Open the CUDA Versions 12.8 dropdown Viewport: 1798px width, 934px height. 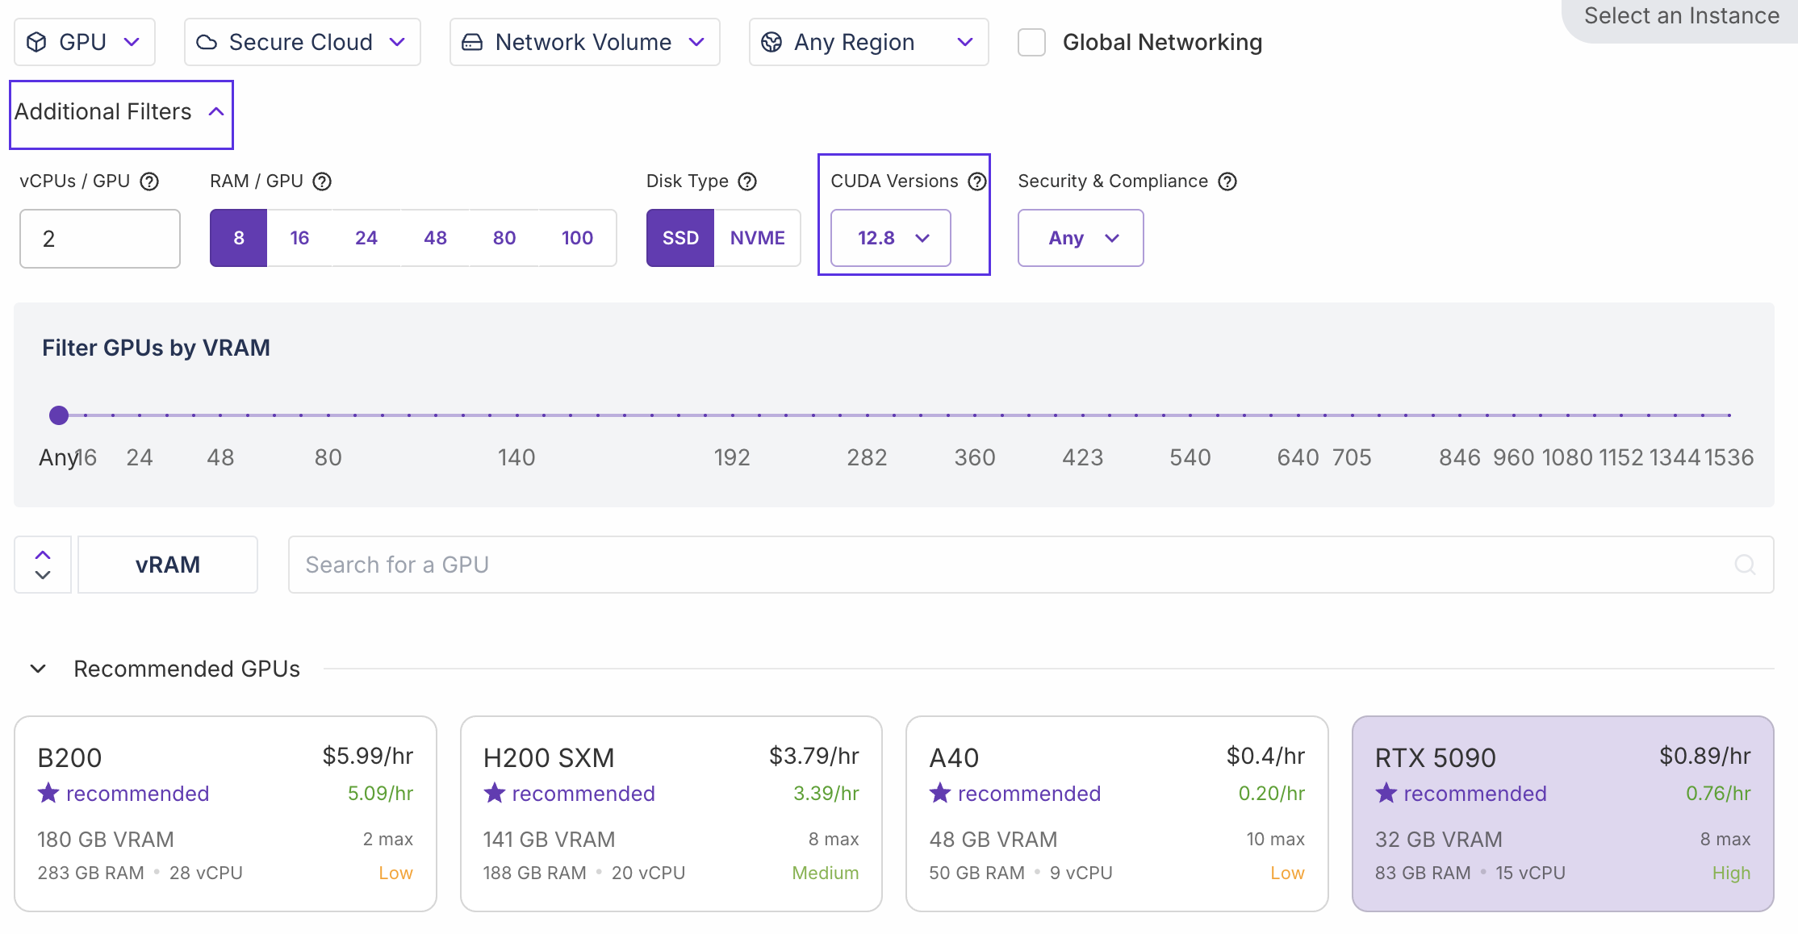[891, 238]
